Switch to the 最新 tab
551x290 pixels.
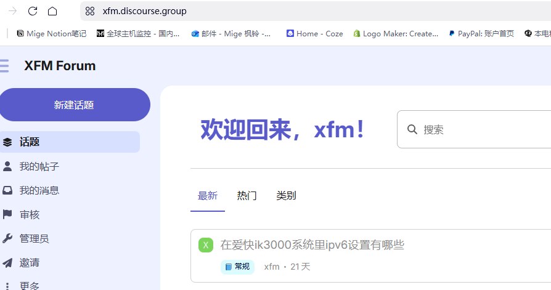[208, 196]
